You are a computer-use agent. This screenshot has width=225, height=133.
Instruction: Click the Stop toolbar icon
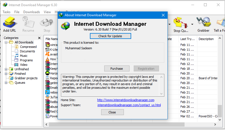pos(47,23)
